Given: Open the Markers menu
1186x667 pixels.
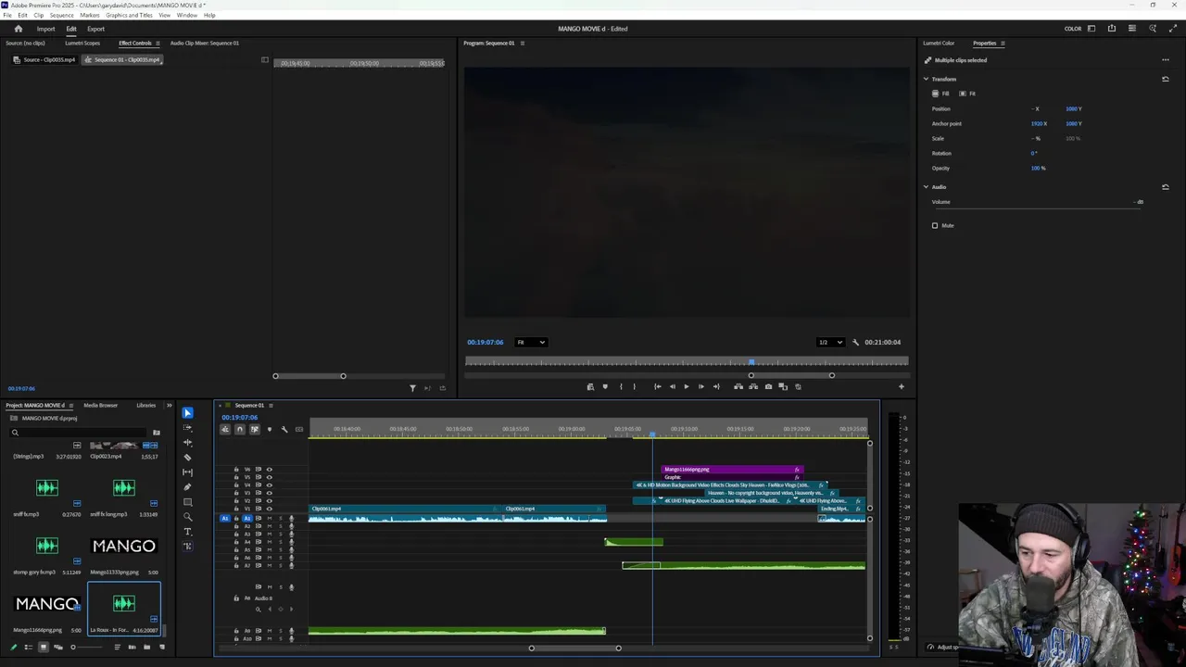Looking at the screenshot, I should (90, 15).
